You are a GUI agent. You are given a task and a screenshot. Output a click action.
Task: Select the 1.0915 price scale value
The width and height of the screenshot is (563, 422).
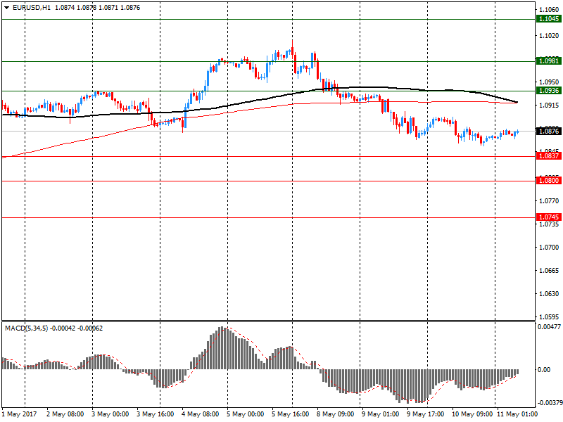[x=549, y=105]
